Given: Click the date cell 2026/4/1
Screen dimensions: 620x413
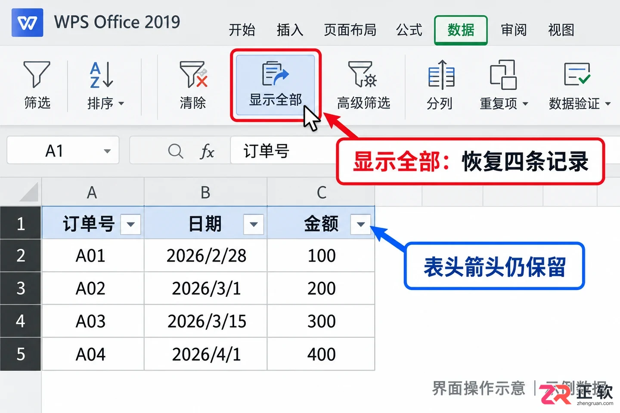Looking at the screenshot, I should pos(206,354).
